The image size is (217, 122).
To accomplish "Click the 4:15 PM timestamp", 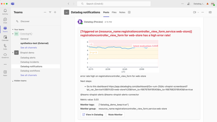I will [x=108, y=22].
